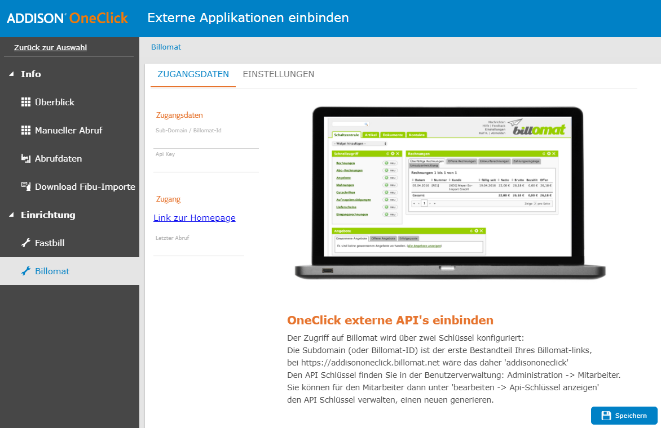Click the wrench icon beside Fastbill
The width and height of the screenshot is (661, 428).
[x=26, y=243]
